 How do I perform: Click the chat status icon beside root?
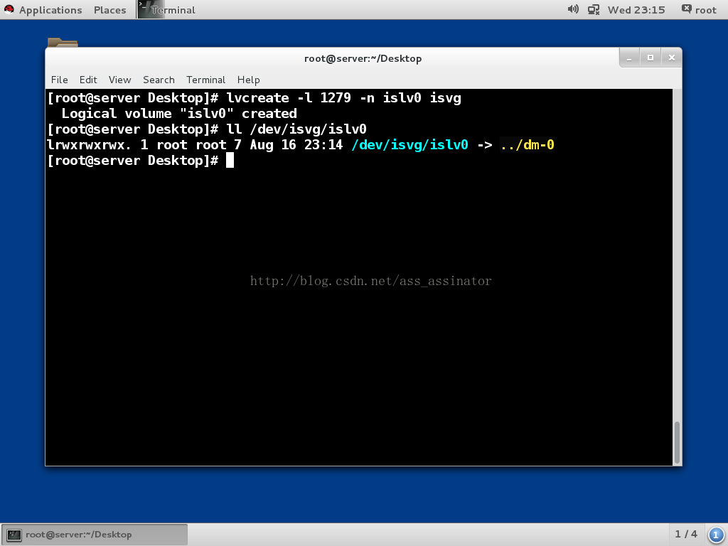click(686, 9)
